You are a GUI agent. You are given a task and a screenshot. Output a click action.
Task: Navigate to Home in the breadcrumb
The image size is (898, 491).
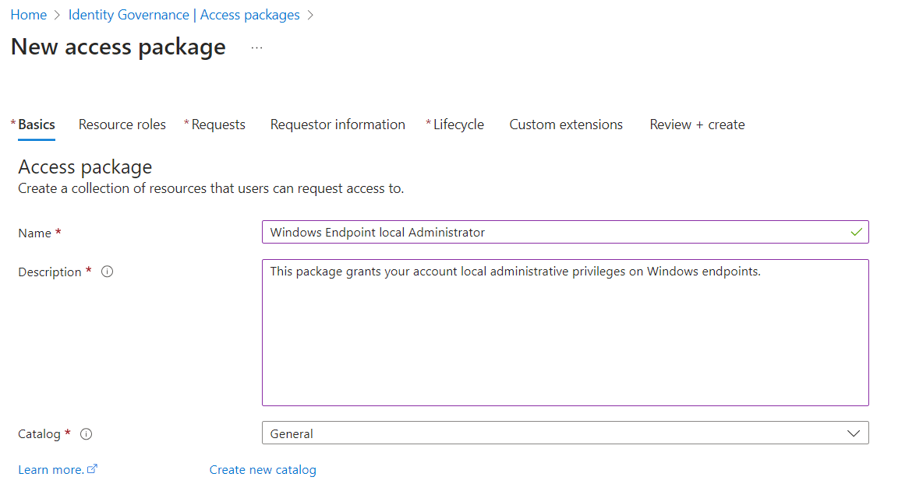29,15
